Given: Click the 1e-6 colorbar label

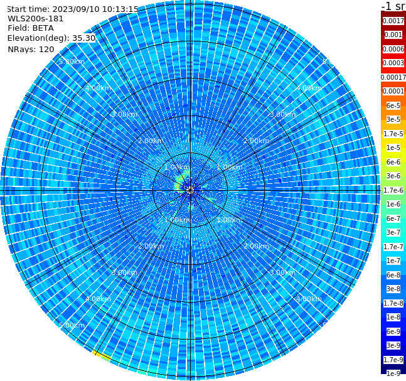Looking at the screenshot, I should (393, 204).
